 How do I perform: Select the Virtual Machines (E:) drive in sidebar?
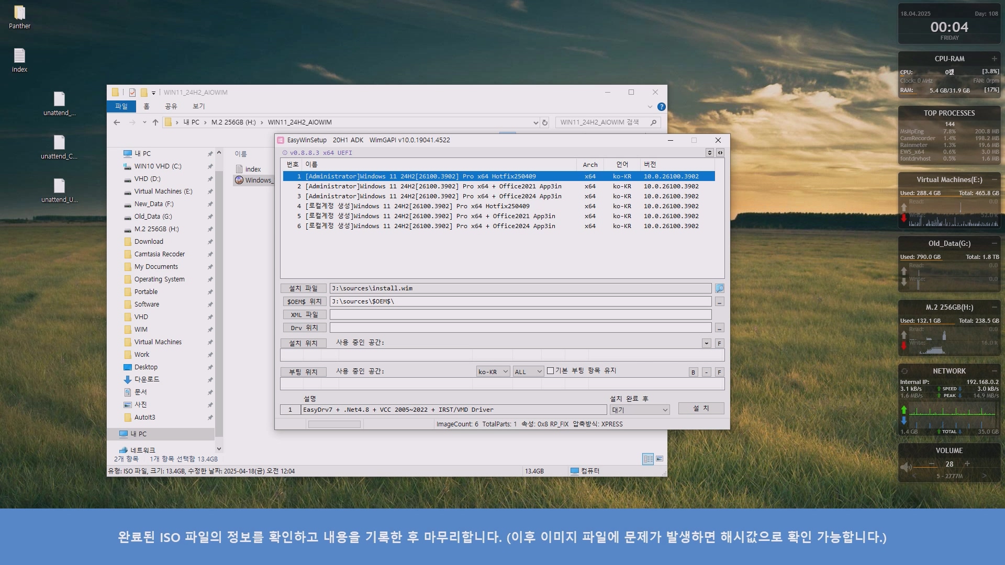point(163,191)
